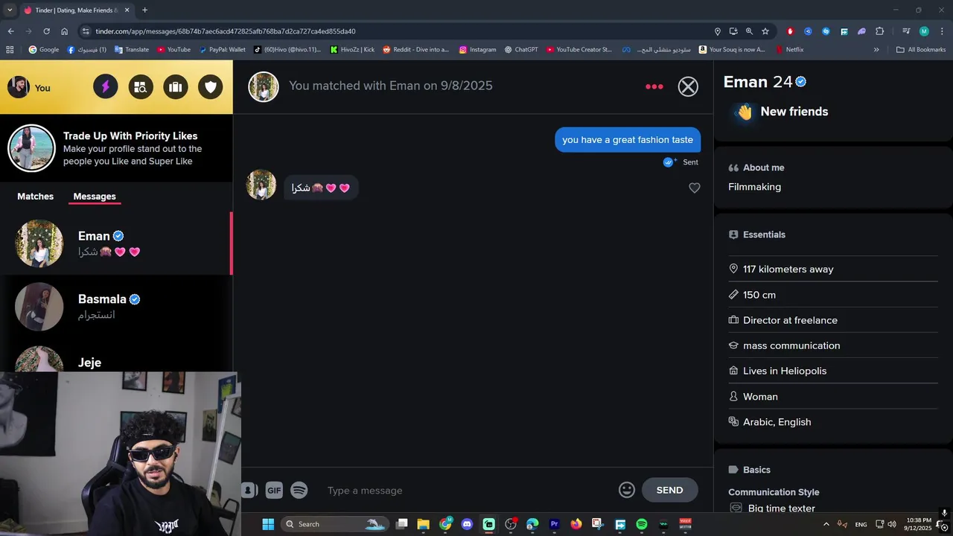Open the Safety shield icon

click(x=211, y=87)
